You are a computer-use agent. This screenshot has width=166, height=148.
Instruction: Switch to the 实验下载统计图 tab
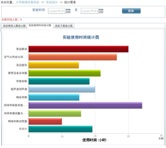pos(64,26)
